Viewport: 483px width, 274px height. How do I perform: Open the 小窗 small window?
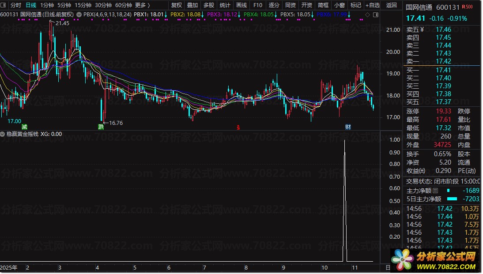pos(339,5)
